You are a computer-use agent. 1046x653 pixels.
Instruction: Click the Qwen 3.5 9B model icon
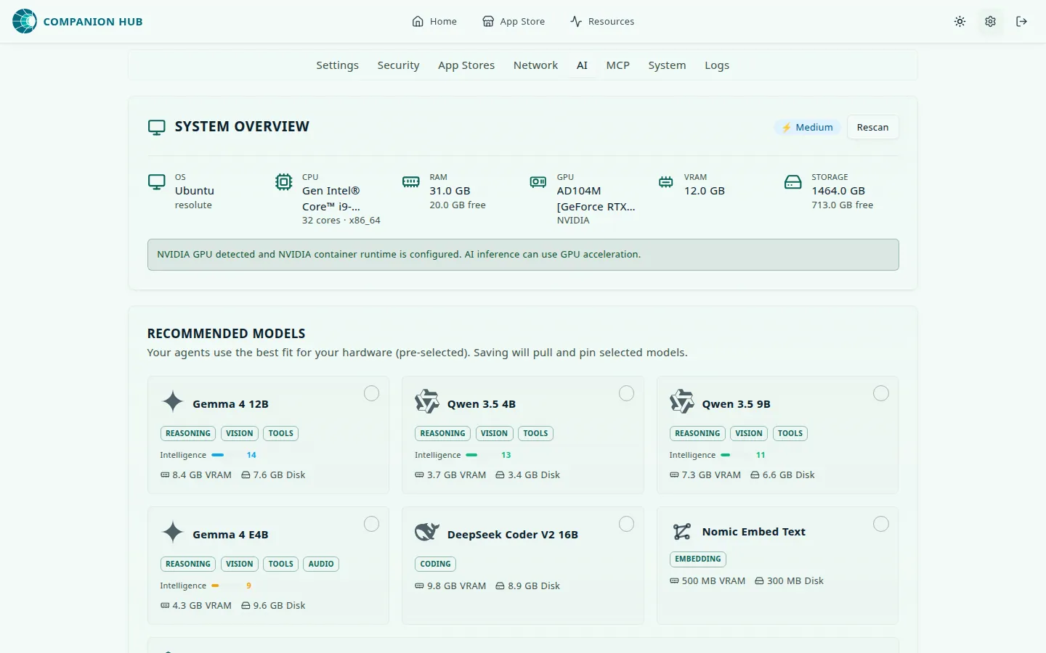682,401
